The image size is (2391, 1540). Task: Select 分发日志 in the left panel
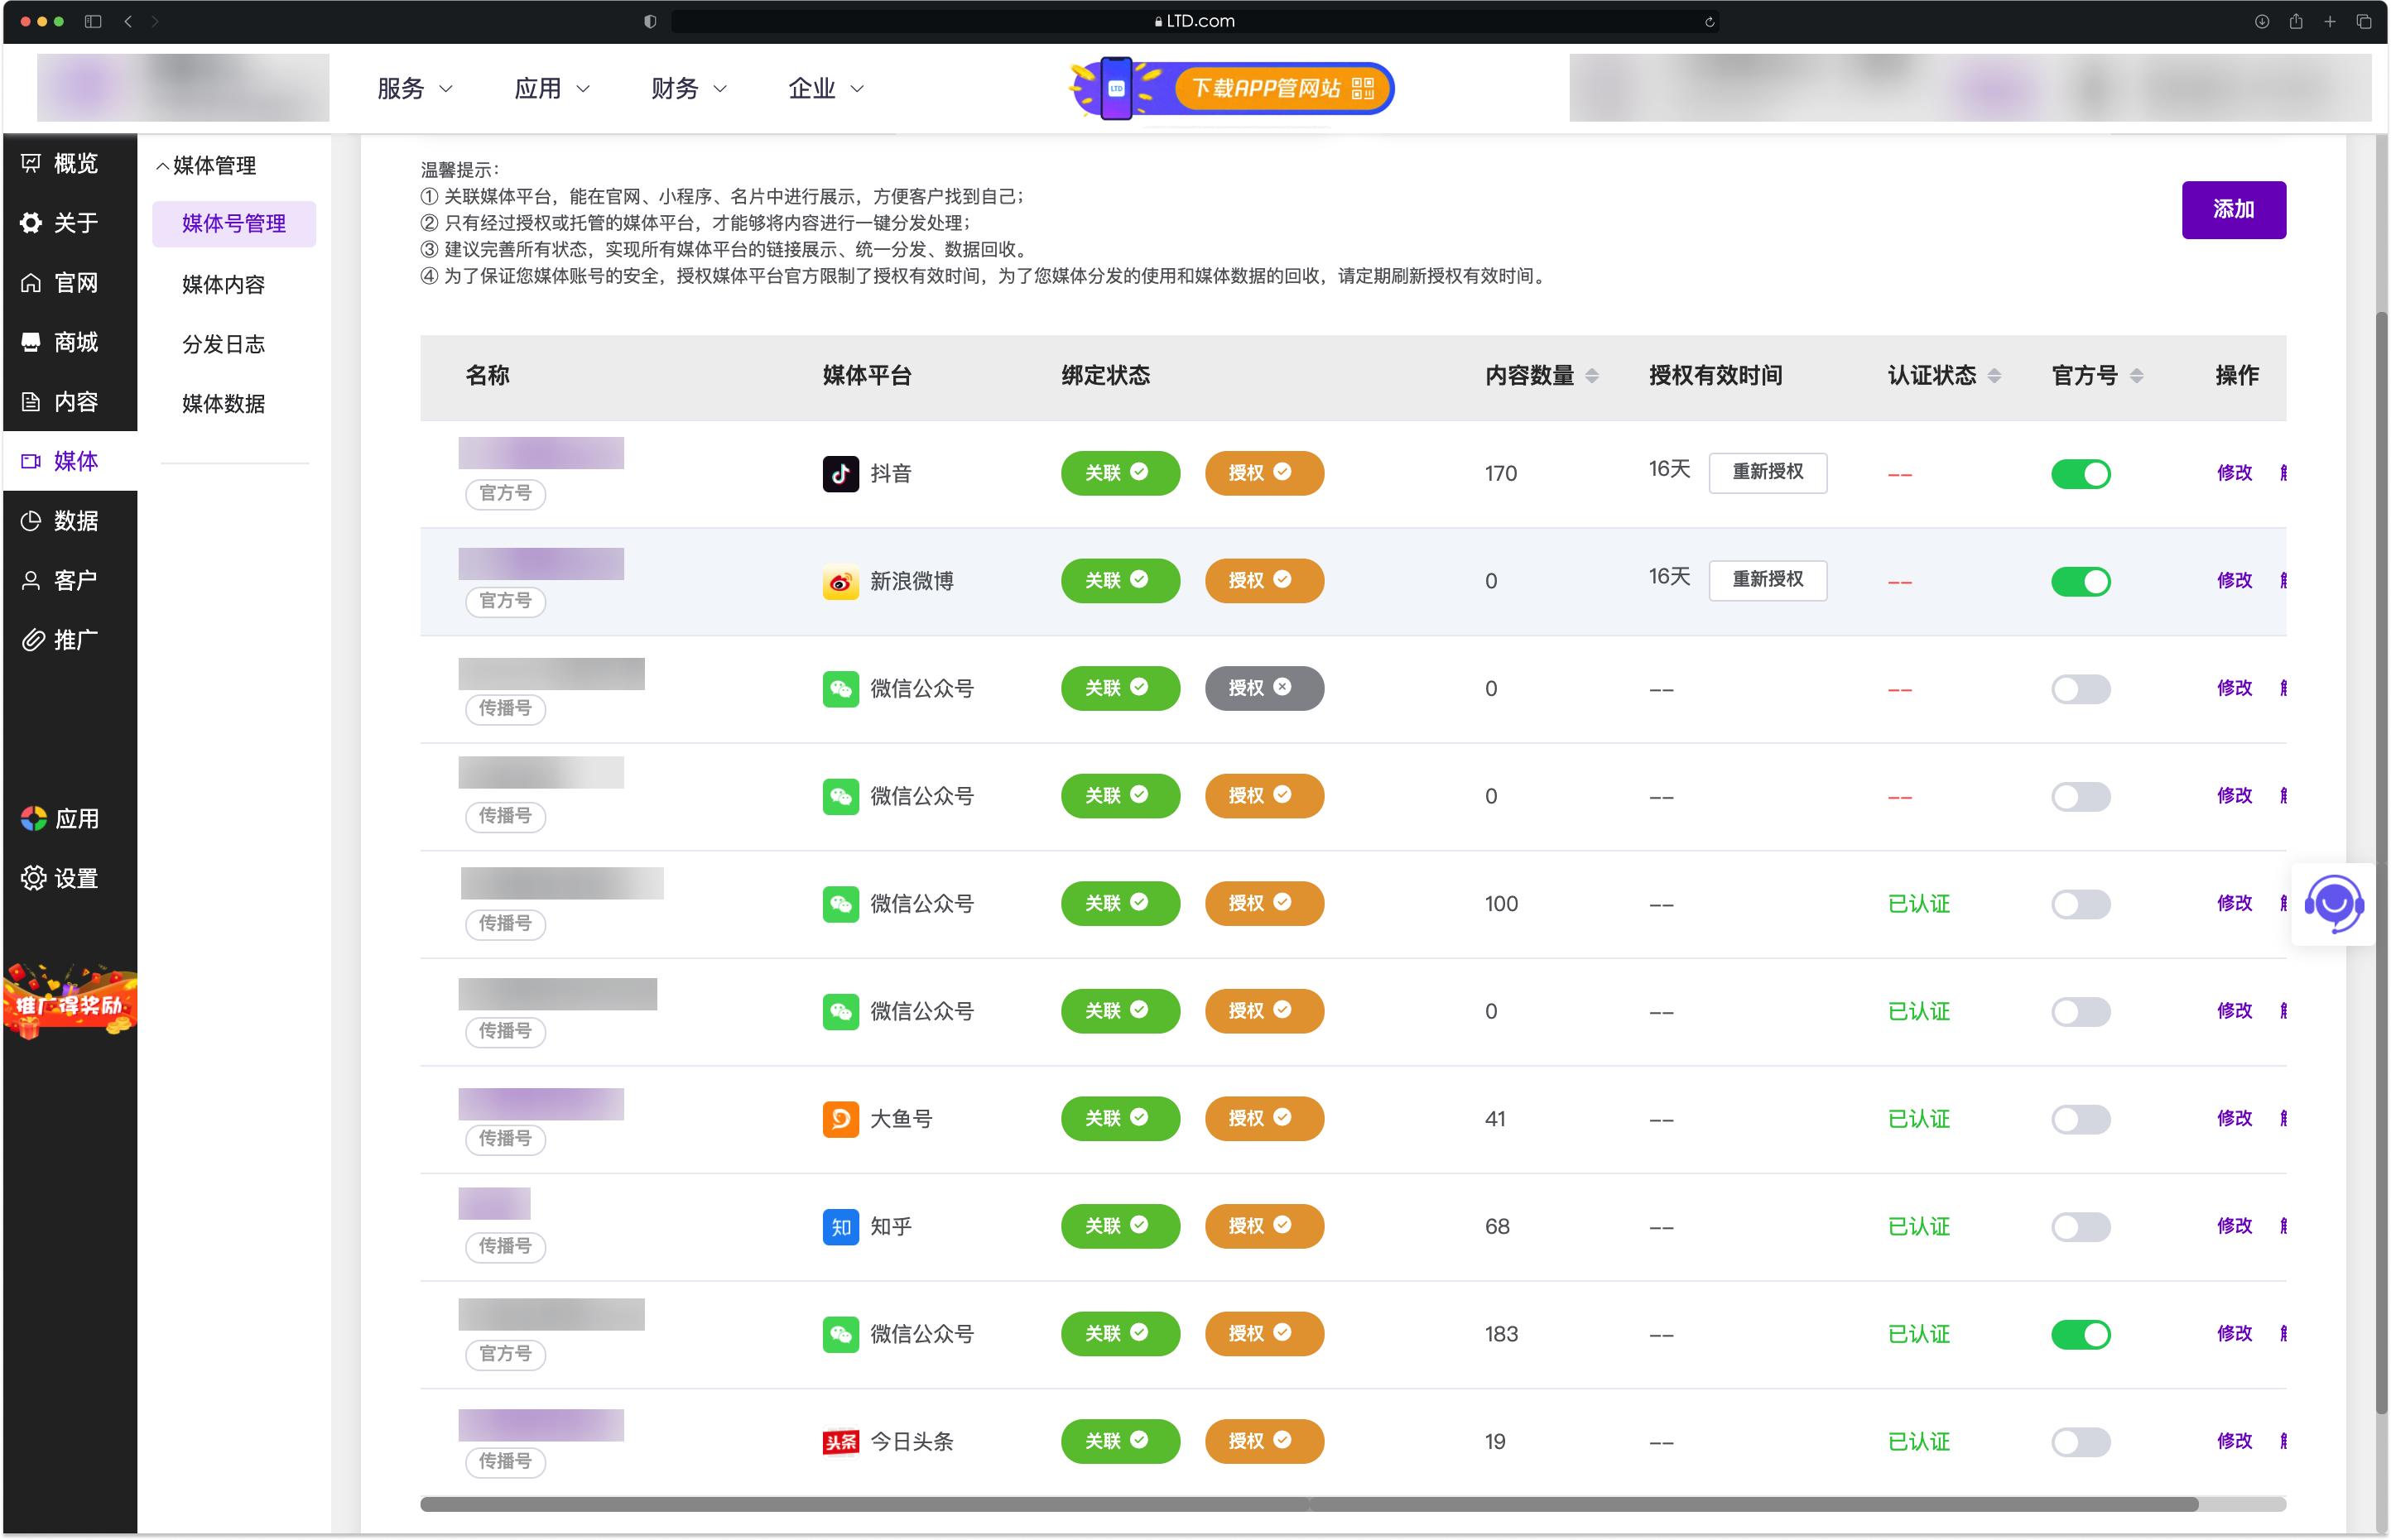(x=222, y=344)
